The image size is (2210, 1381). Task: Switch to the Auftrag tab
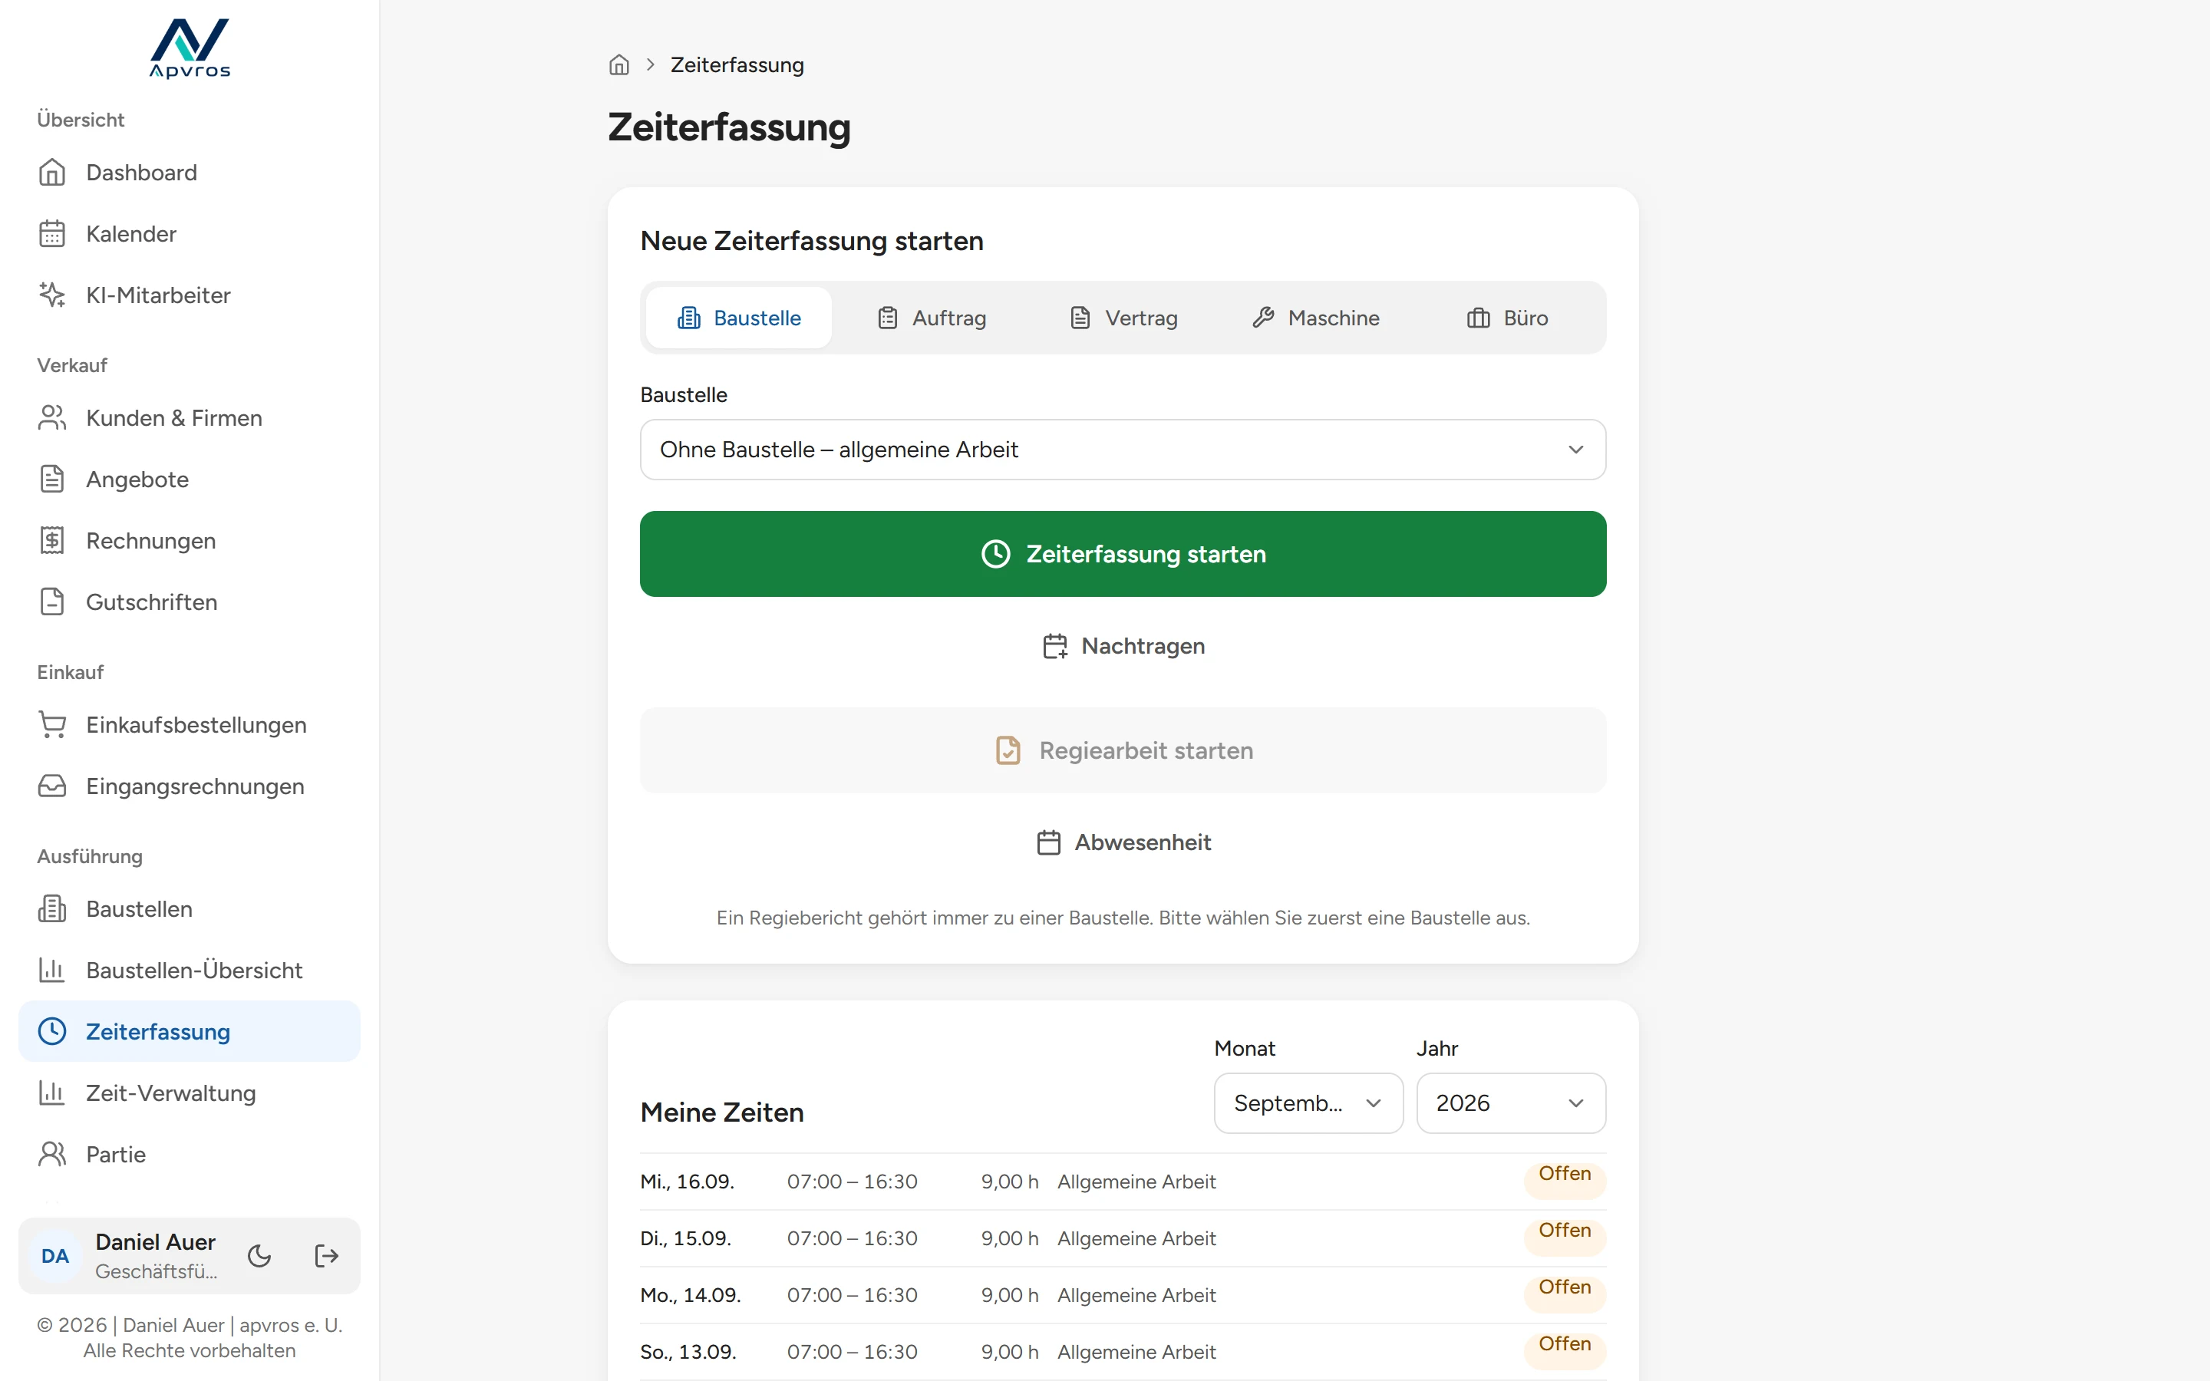pos(932,318)
